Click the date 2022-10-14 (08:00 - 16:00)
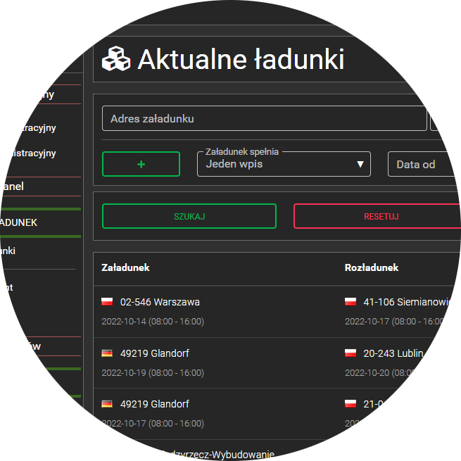 [153, 322]
